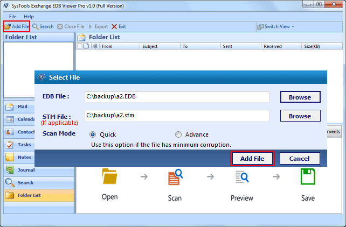Open the Switch View dropdown
Image resolution: width=346 pixels, height=227 pixels.
275,27
